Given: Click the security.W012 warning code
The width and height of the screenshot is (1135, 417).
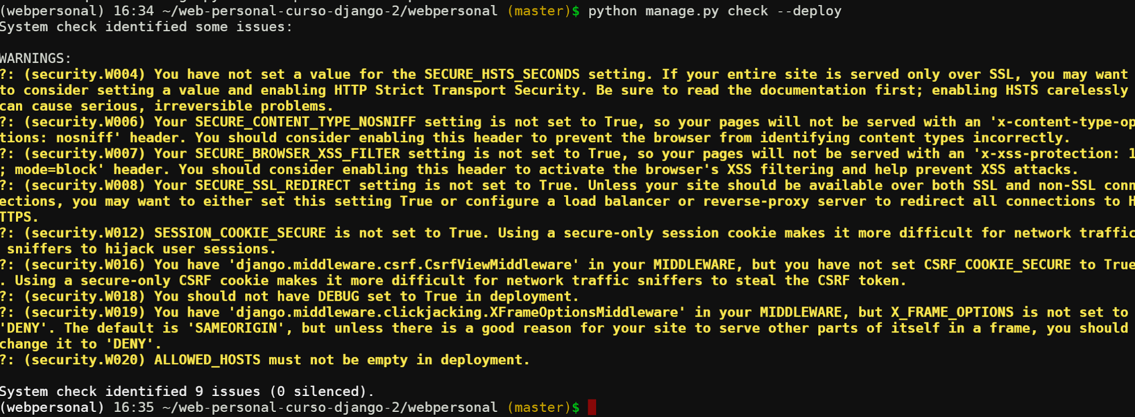Looking at the screenshot, I should (x=85, y=233).
